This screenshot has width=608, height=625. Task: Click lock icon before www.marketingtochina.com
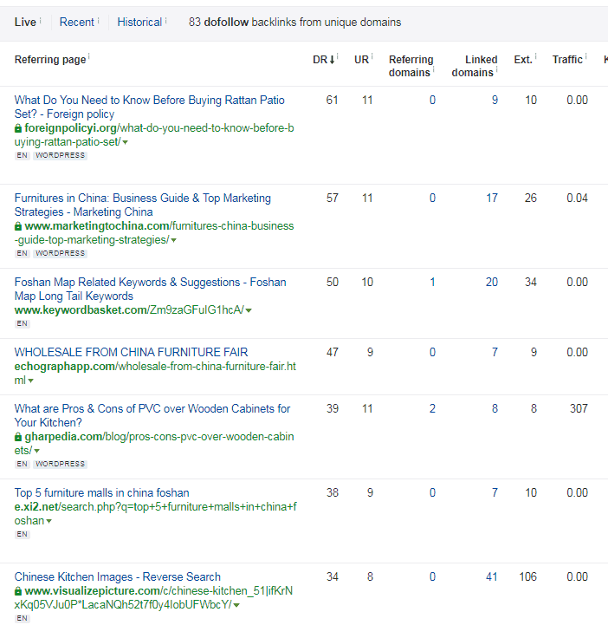[18, 226]
